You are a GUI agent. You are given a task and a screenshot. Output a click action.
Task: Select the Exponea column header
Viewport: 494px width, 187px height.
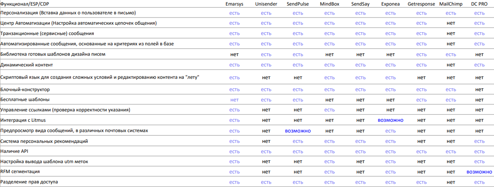pos(391,4)
